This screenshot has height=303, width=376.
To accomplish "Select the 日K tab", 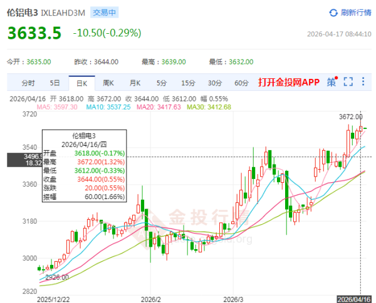I will tap(81, 83).
